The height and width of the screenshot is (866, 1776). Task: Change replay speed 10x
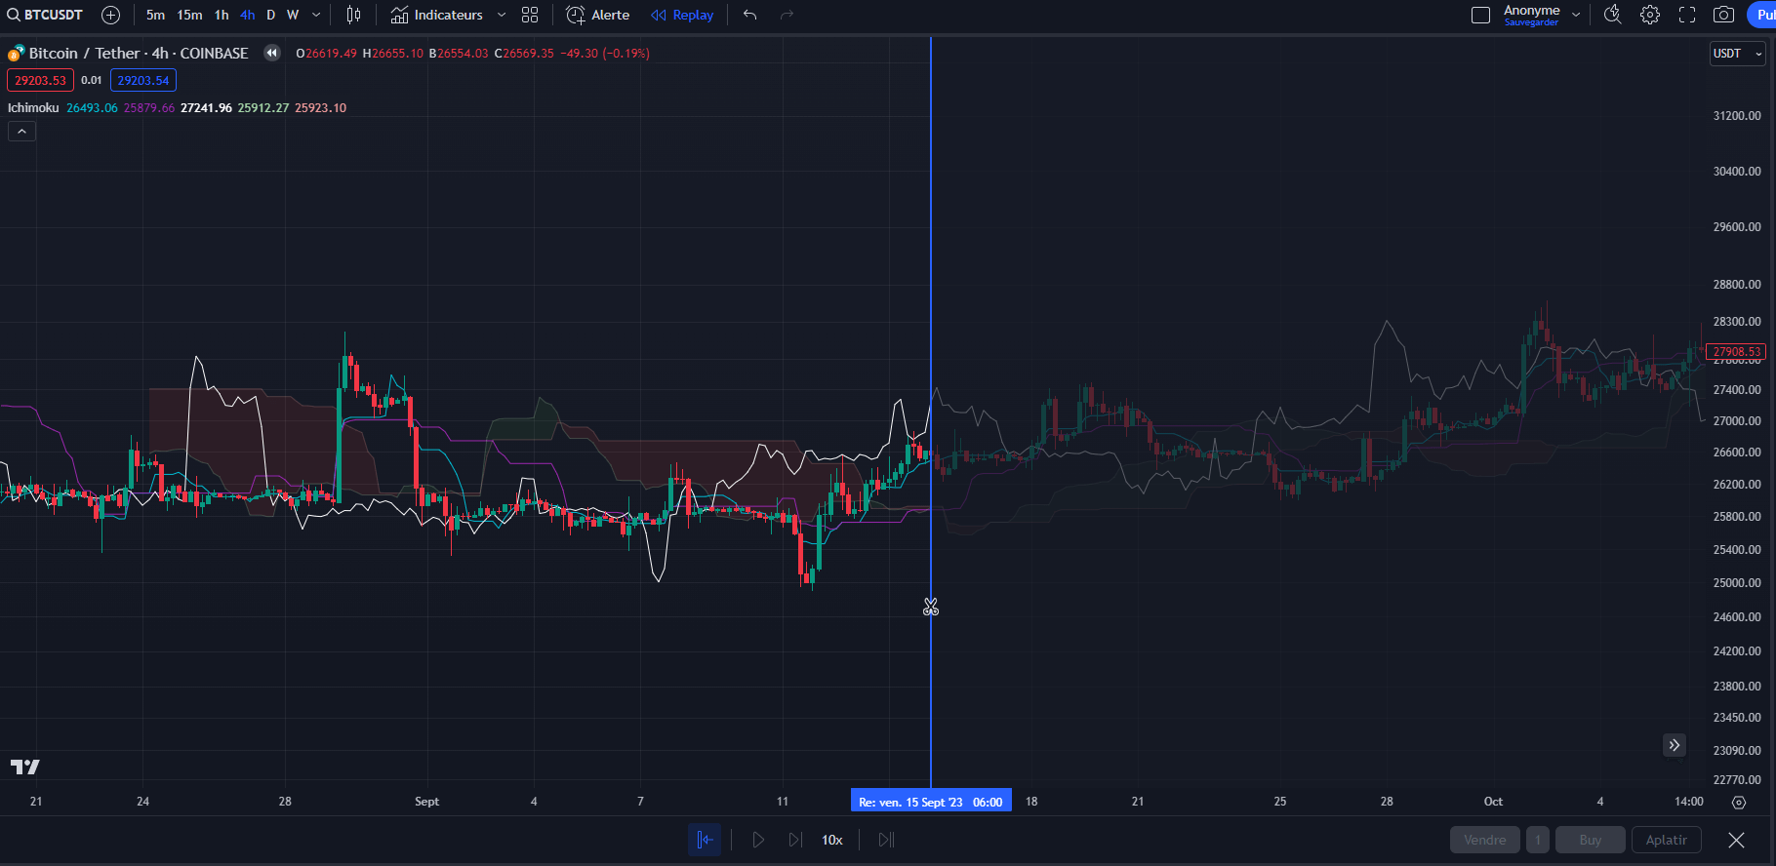tap(832, 840)
